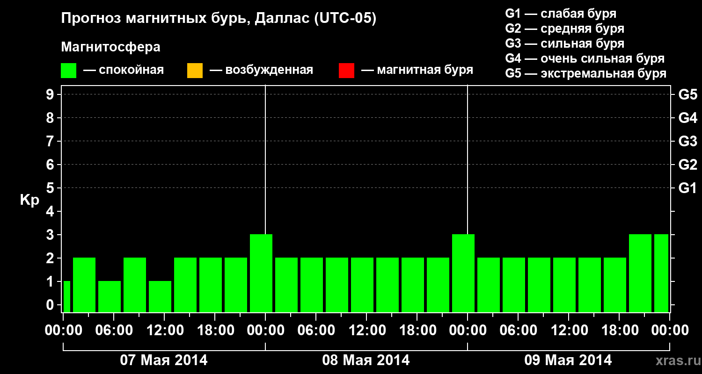Click the narrow final Kp 3 bar ending 09 Мая

[x=661, y=273]
